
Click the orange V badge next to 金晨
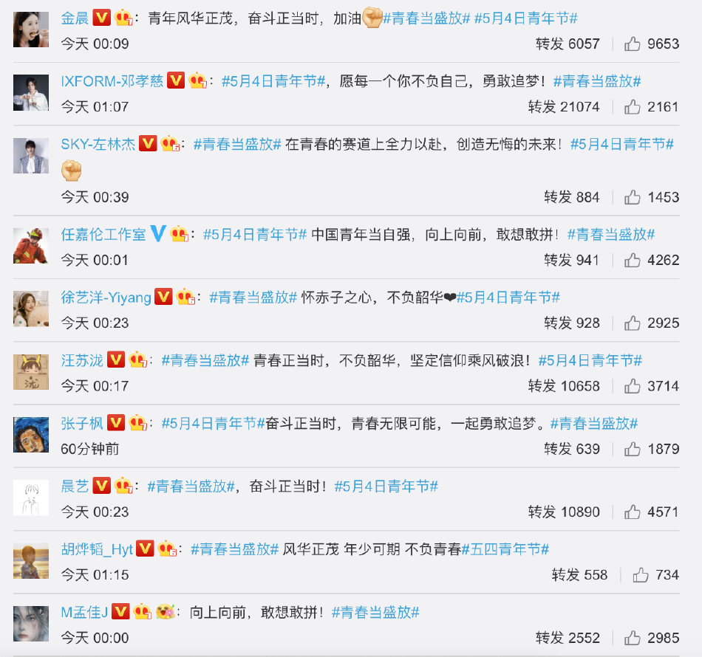tap(102, 18)
